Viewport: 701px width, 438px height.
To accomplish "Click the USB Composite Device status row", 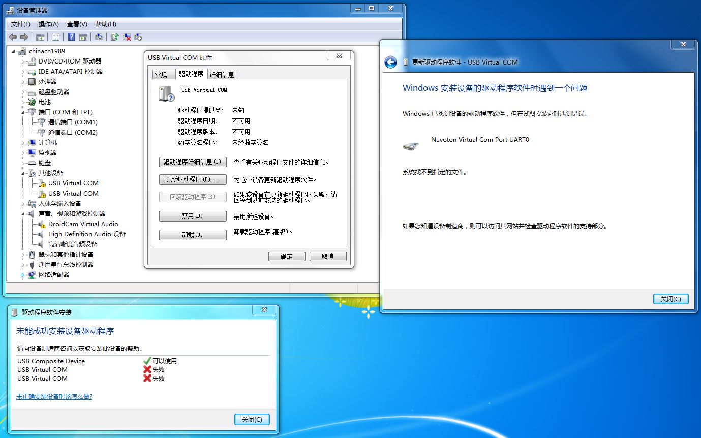I will coord(97,361).
